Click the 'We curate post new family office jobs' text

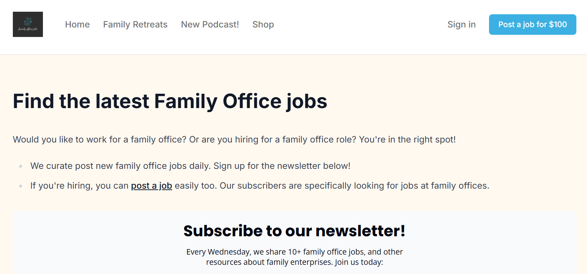click(x=121, y=166)
